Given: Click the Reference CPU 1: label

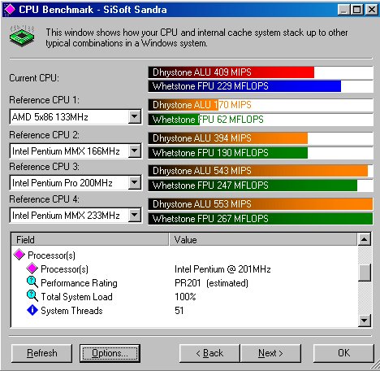Looking at the screenshot, I should click(x=44, y=100).
